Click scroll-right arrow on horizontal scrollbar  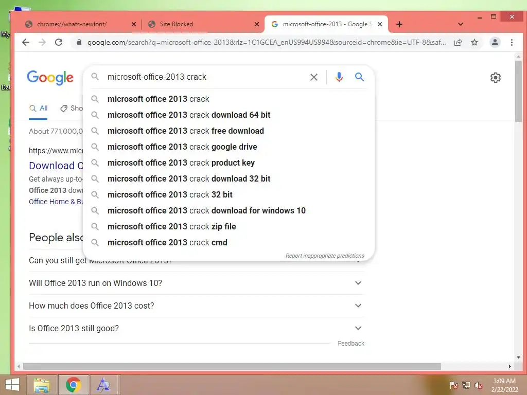click(510, 366)
